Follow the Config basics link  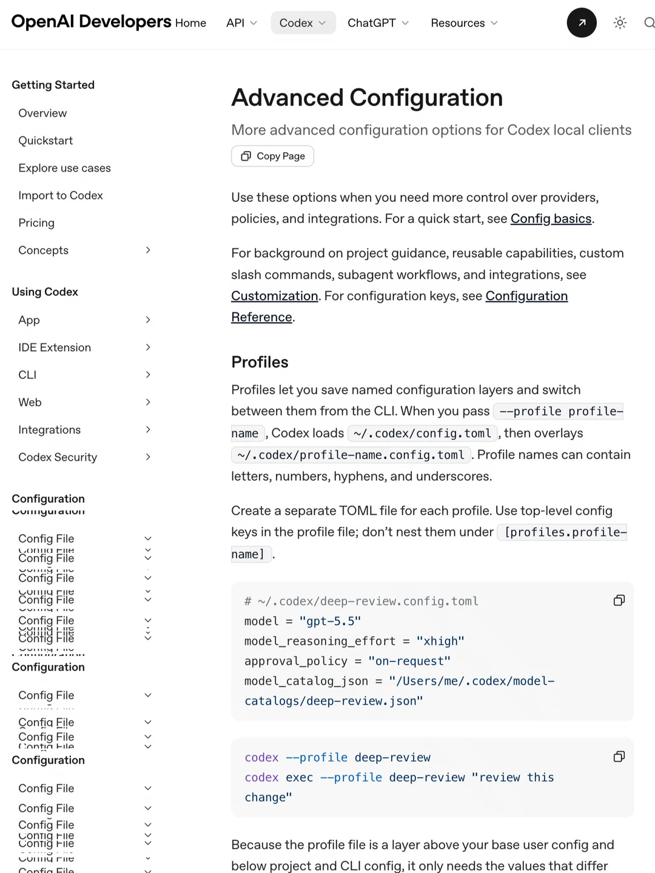[551, 219]
